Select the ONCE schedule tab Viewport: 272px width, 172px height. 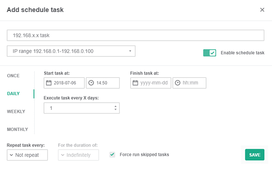(x=13, y=76)
